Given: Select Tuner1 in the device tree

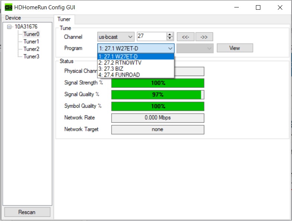Looking at the screenshot, I should tap(31, 42).
